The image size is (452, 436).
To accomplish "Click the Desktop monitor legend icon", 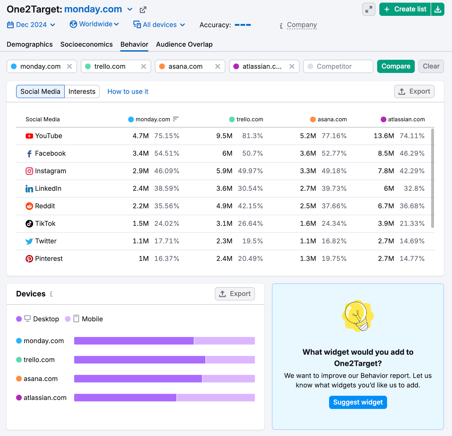I will 27,319.
